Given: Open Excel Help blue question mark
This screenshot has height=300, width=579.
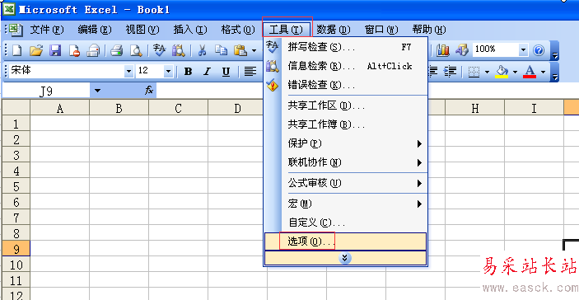Looking at the screenshot, I should pos(539,50).
